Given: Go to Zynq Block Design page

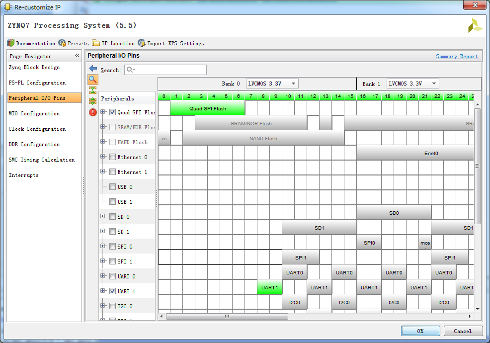Looking at the screenshot, I should [x=34, y=67].
